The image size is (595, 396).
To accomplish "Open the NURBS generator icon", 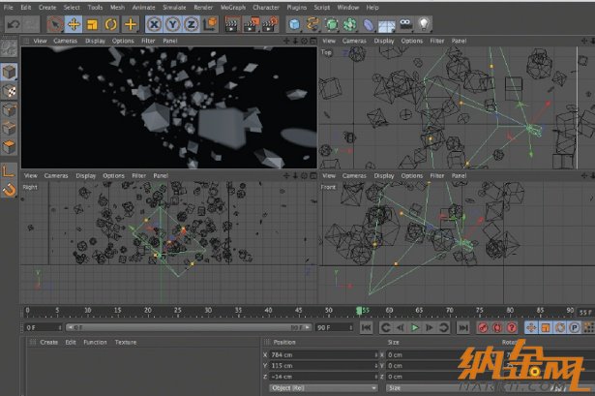I will [331, 24].
